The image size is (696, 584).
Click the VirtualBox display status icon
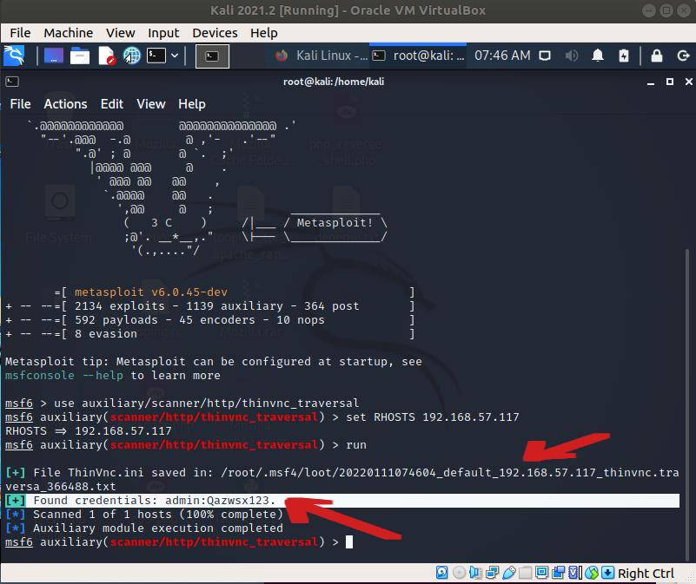(x=541, y=573)
